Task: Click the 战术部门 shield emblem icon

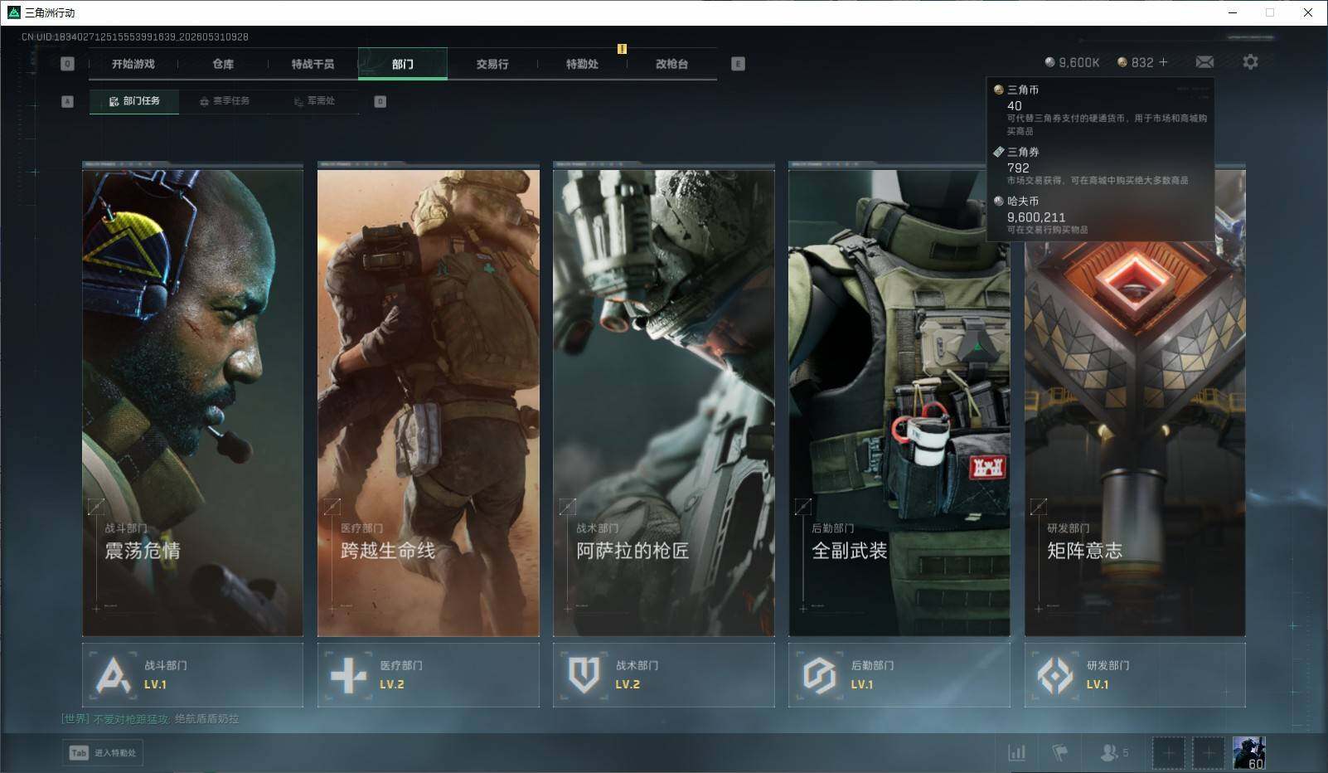Action: [584, 675]
